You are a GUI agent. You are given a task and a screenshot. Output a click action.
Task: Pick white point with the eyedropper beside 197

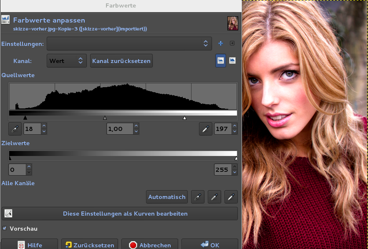coord(205,129)
